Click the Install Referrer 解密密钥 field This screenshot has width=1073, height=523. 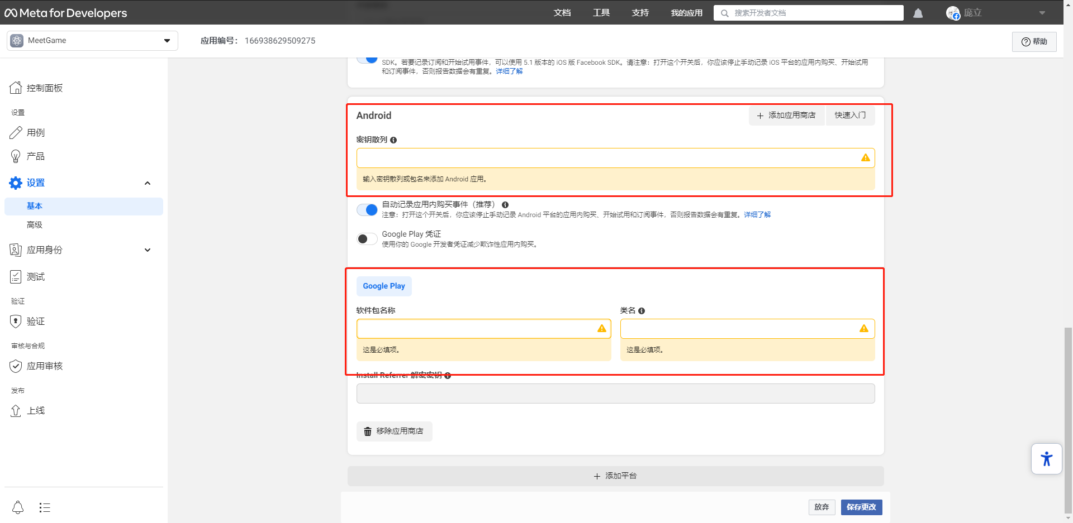[x=615, y=394]
